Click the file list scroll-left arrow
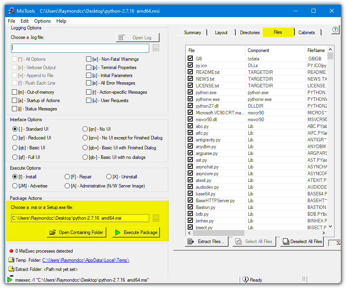Screen dimensions: 346x288 [189, 233]
